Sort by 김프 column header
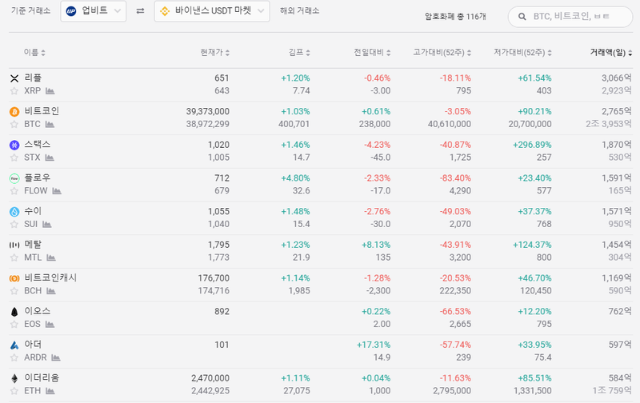 [x=299, y=52]
